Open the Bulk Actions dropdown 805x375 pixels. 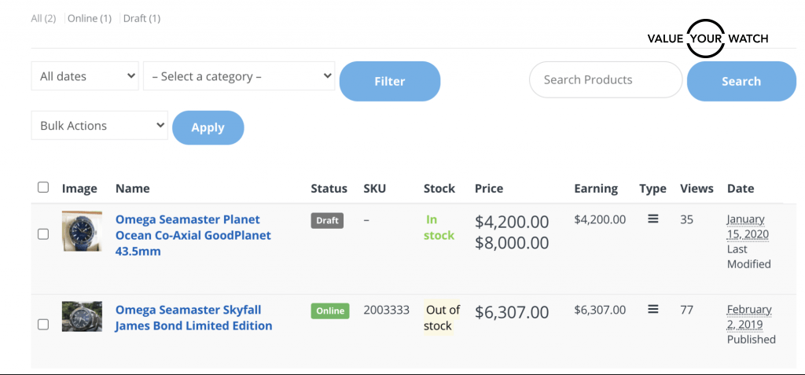pos(99,126)
